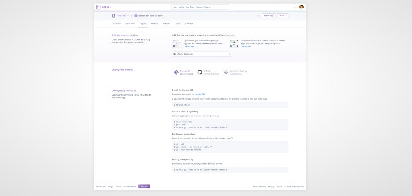This screenshot has width=412, height=196.
Task: Click the existing-repo 'heroku git:remote' code block
Action: click(x=230, y=170)
